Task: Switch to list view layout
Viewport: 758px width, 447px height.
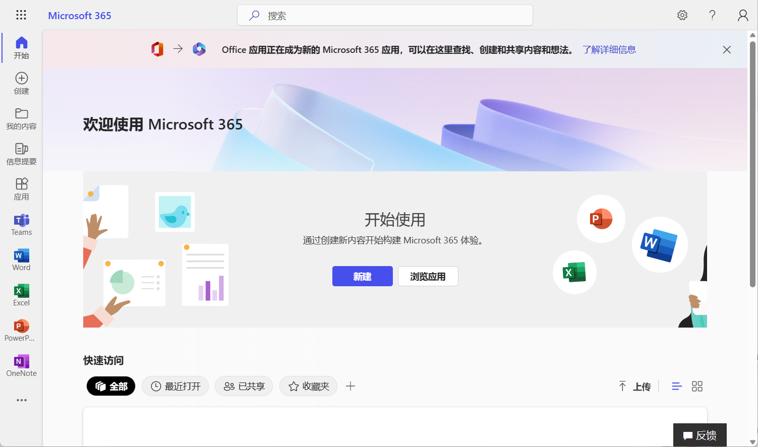Action: click(x=677, y=387)
